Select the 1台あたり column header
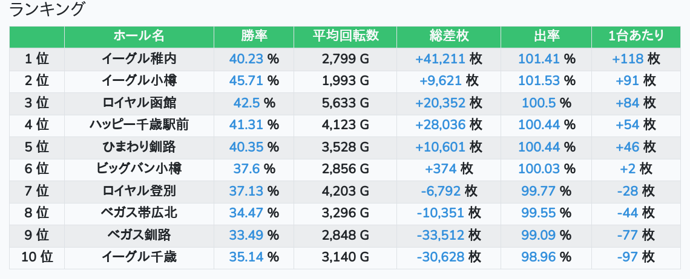 point(636,36)
